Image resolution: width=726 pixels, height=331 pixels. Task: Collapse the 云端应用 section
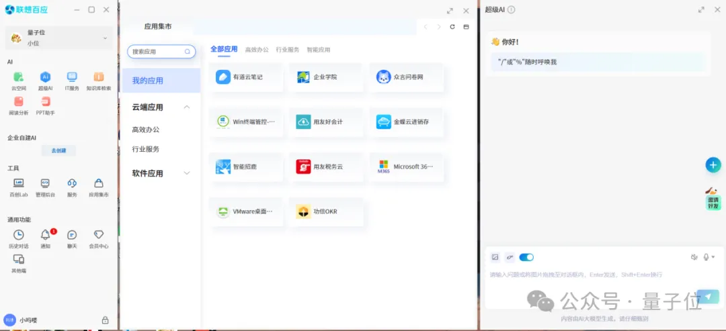[187, 107]
